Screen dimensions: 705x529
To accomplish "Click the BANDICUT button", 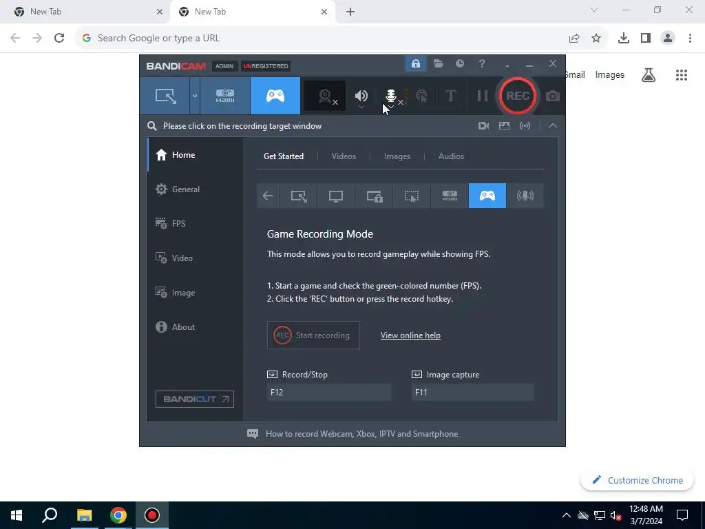I will (195, 399).
